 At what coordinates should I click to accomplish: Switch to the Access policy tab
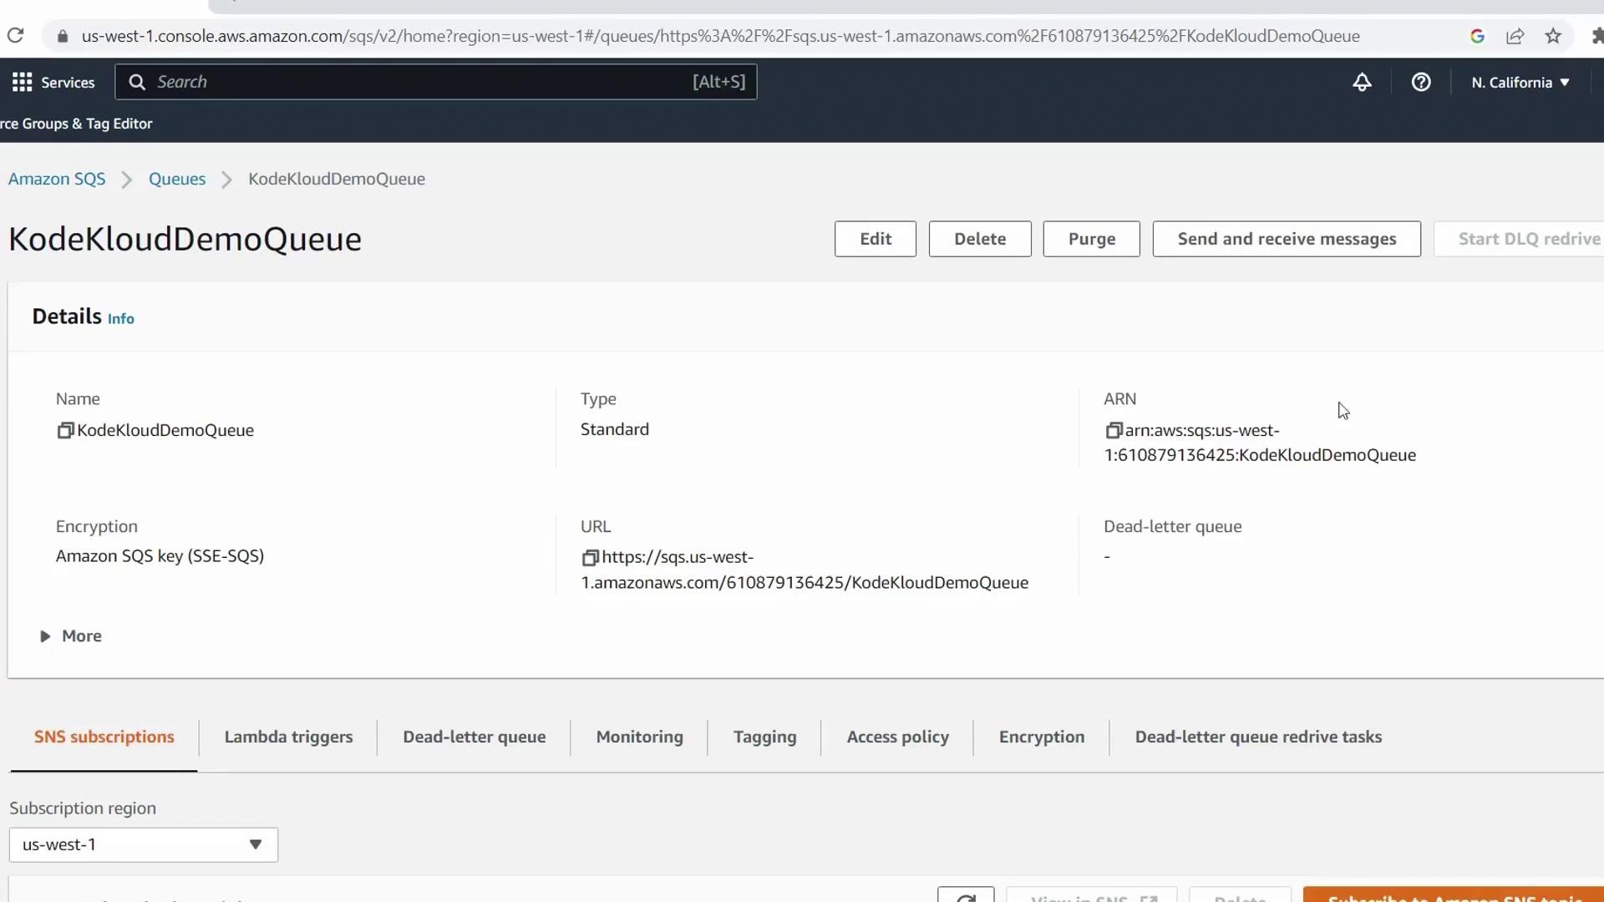(x=897, y=737)
